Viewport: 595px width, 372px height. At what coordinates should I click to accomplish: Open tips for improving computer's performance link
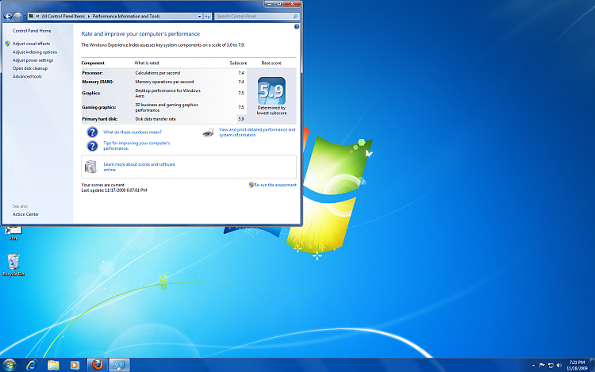pos(136,146)
